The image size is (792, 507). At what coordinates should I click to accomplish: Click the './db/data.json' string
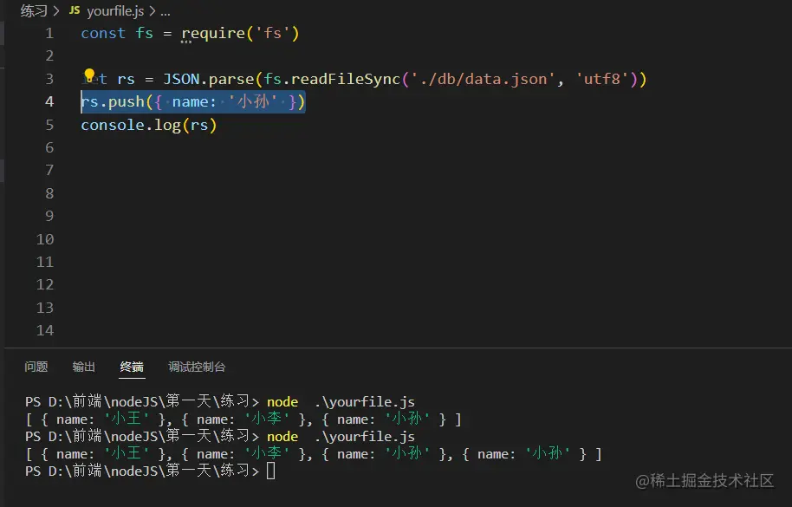point(483,79)
